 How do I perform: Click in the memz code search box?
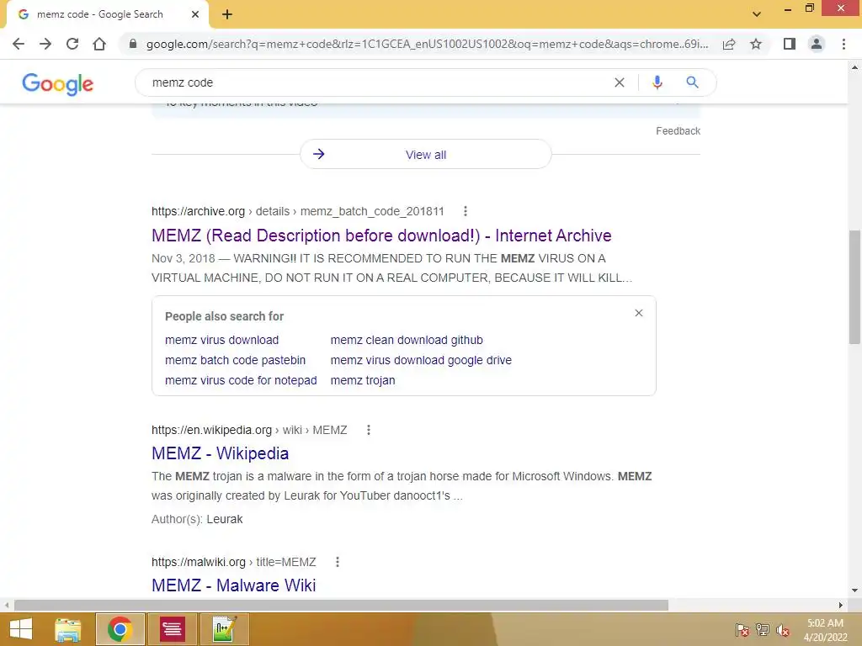click(380, 82)
